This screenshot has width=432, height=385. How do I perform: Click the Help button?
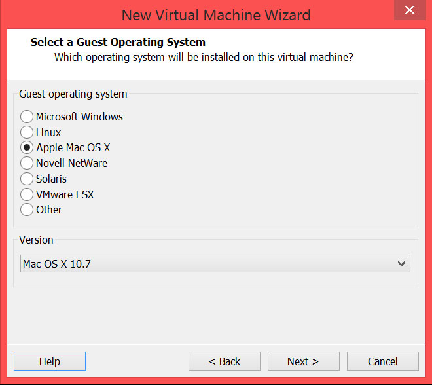click(x=50, y=361)
